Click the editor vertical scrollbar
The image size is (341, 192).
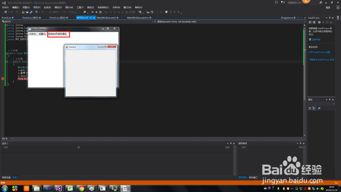[304, 82]
